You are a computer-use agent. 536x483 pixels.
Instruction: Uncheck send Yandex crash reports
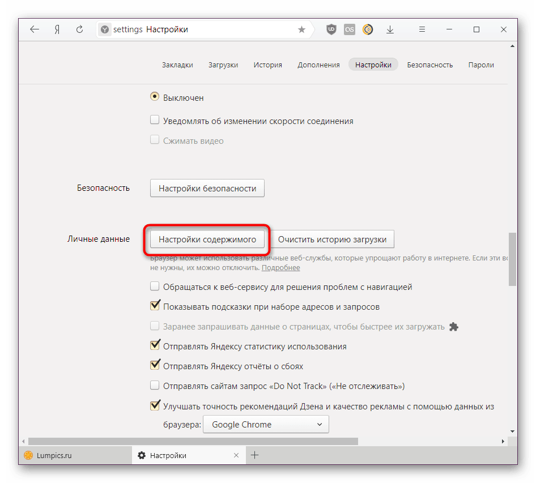click(x=155, y=365)
